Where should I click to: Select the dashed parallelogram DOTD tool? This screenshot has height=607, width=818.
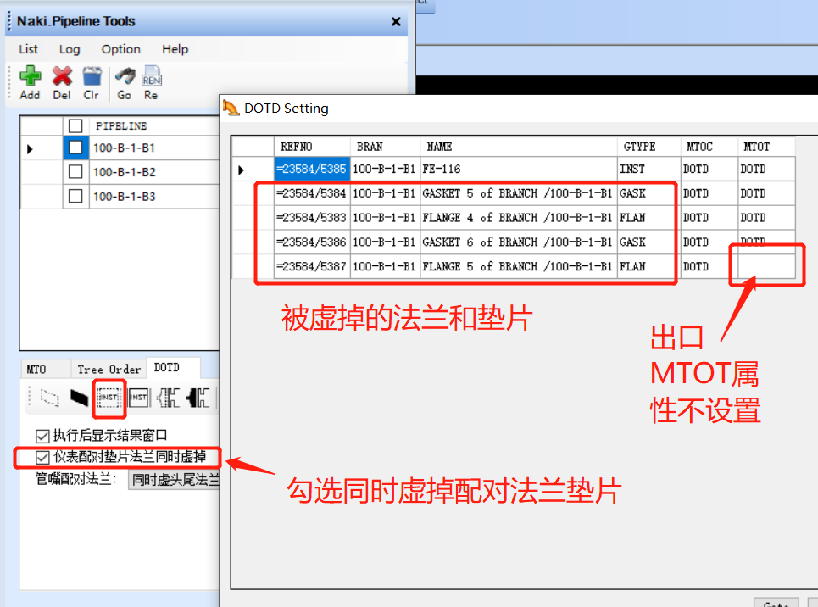click(49, 398)
